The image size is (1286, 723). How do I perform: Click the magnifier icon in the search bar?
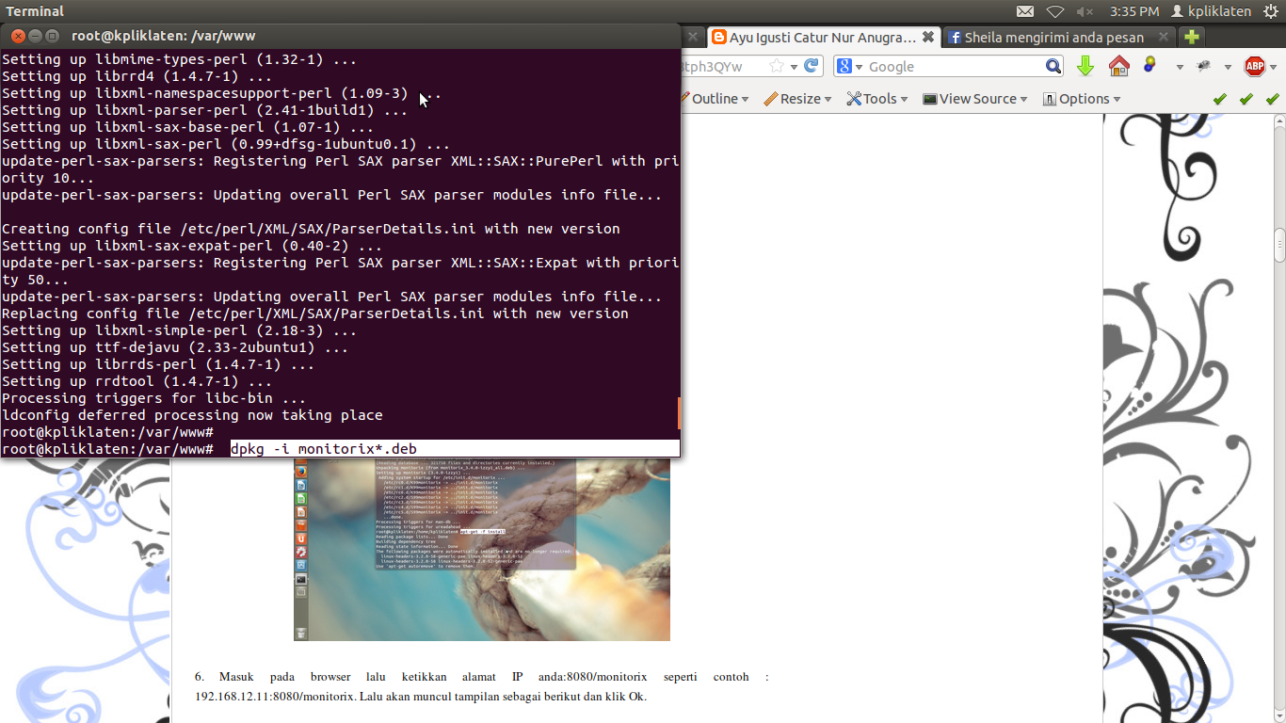pyautogui.click(x=1053, y=67)
